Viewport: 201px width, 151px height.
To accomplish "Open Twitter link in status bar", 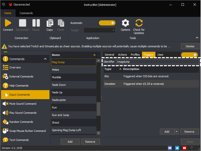I will [177, 148].
